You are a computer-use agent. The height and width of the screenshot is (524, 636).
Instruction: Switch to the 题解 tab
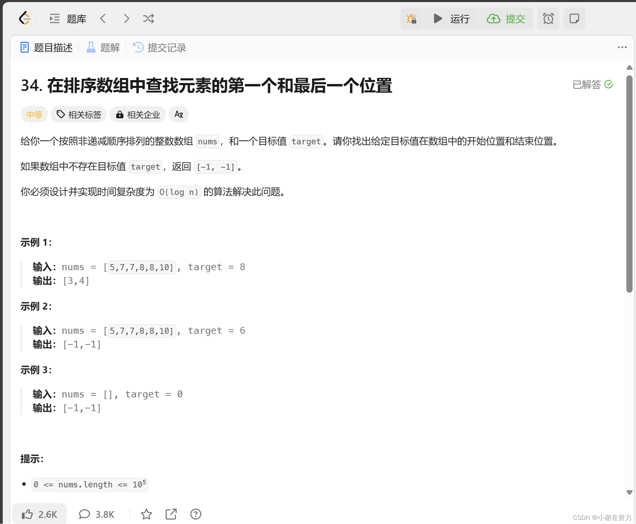103,48
